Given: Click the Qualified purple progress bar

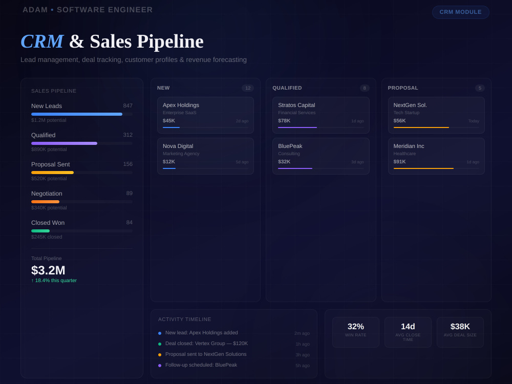Looking at the screenshot, I should tap(82, 143).
